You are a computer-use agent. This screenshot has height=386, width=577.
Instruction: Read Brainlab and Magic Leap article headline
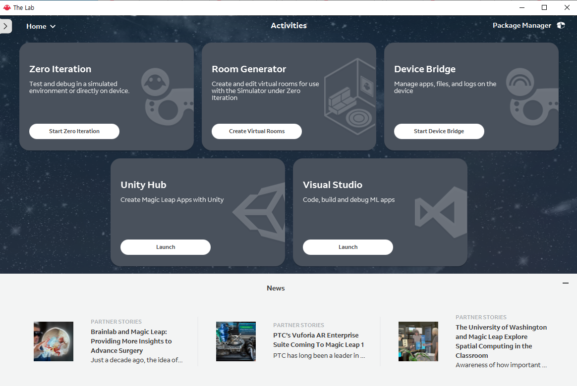[x=131, y=341]
